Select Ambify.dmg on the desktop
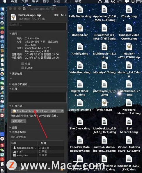The width and height of the screenshot is (142, 173). (x=80, y=47)
